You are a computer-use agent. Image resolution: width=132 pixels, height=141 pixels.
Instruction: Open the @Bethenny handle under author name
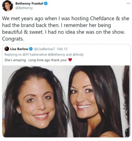click(x=24, y=8)
